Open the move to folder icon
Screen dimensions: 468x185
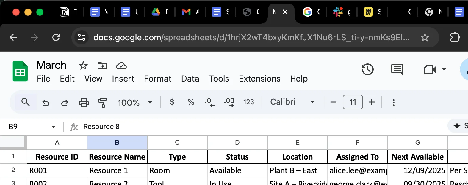pos(102,66)
